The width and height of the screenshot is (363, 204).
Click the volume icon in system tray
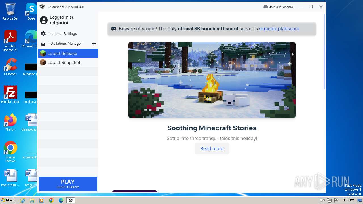322,200
